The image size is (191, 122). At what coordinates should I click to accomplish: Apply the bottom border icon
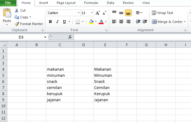point(78,22)
